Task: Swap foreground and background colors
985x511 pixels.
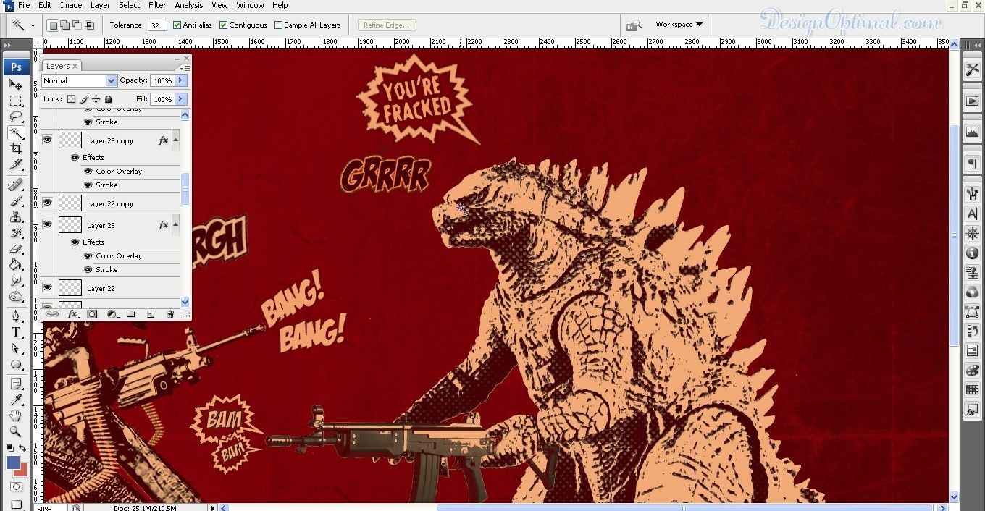Action: pos(23,449)
